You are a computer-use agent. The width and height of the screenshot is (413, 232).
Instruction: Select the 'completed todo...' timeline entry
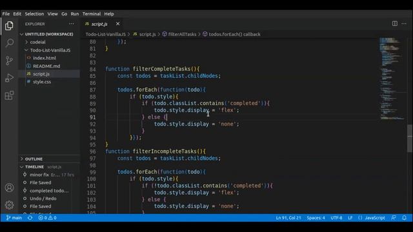point(49,191)
